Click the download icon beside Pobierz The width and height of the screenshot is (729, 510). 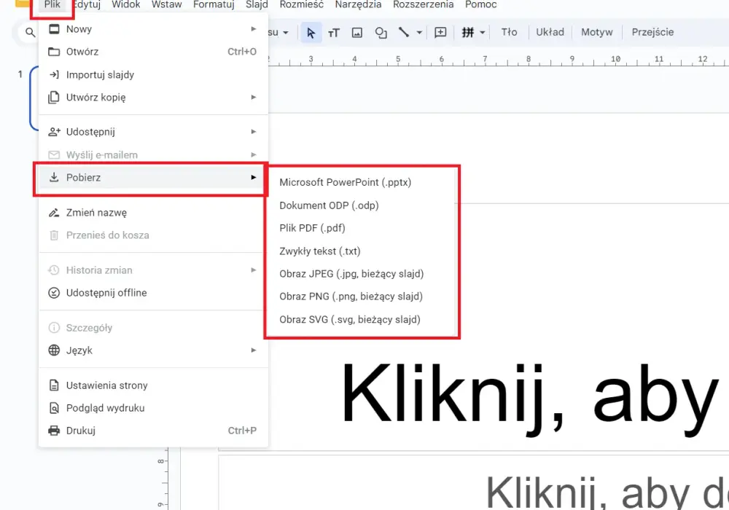(54, 177)
